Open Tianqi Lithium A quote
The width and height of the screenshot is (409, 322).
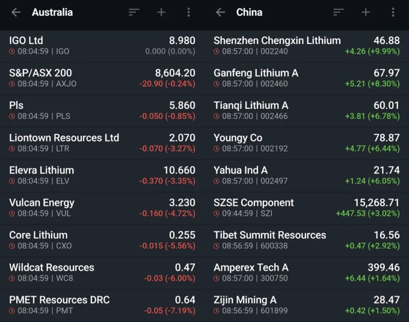307,111
